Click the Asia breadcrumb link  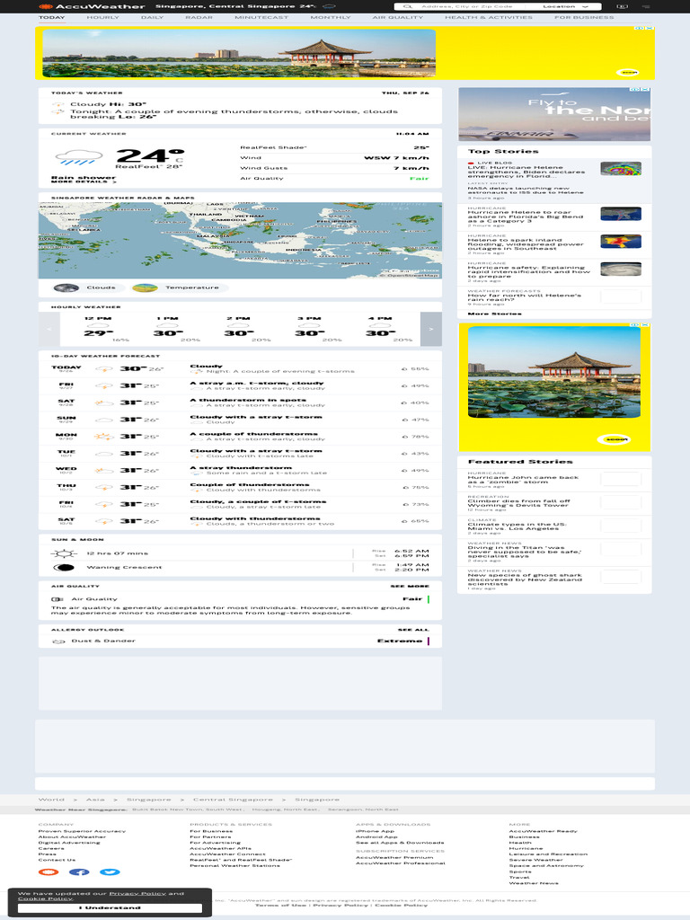pyautogui.click(x=95, y=800)
